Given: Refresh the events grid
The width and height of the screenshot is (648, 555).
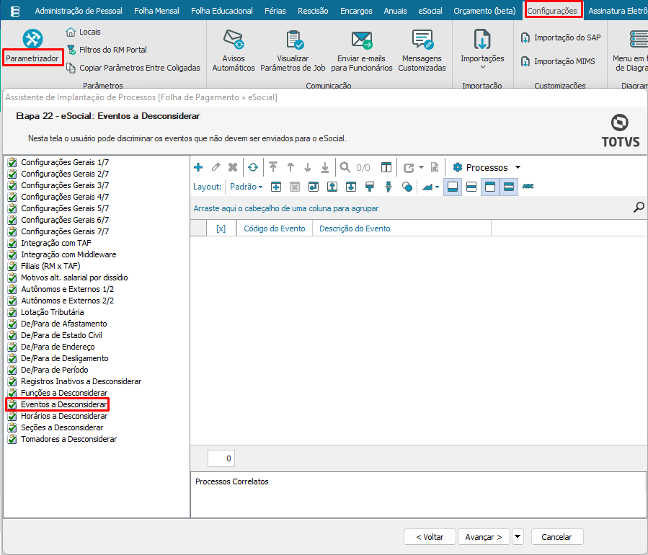Looking at the screenshot, I should pos(252,167).
